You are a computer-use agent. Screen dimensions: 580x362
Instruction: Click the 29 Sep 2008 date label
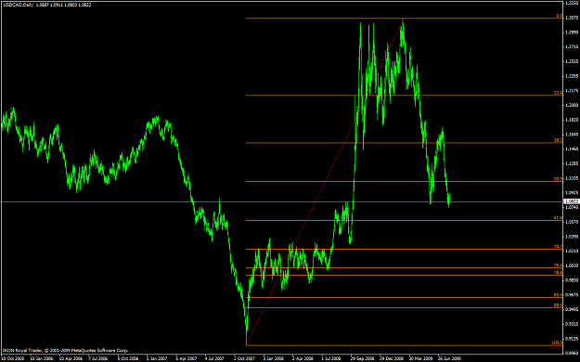click(362, 358)
